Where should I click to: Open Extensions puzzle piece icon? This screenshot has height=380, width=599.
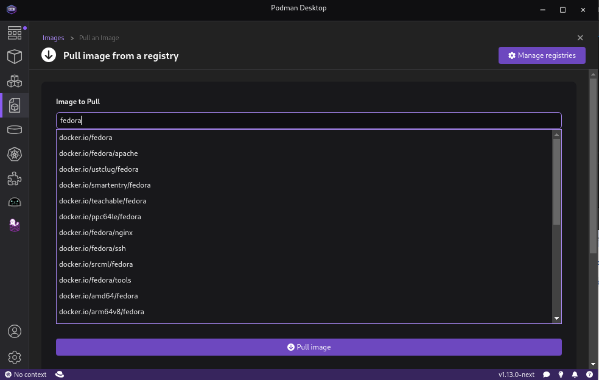point(15,178)
